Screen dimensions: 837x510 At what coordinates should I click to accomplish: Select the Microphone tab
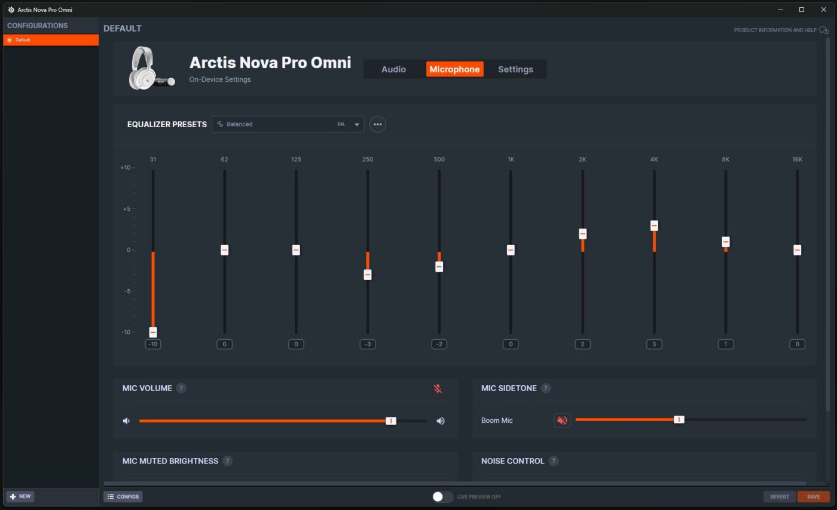(454, 69)
